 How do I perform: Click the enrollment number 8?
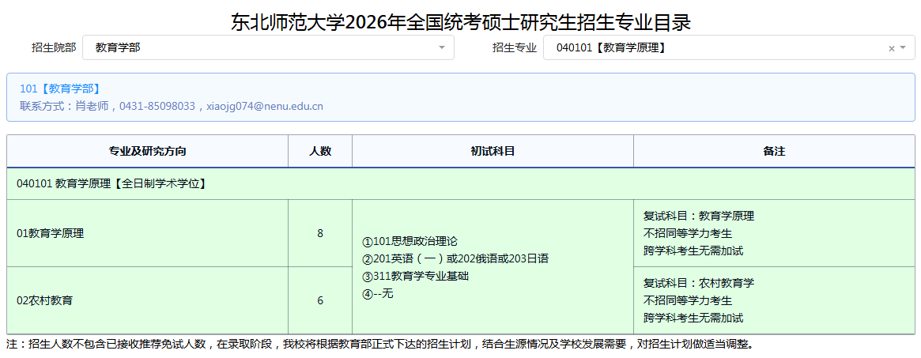(320, 233)
